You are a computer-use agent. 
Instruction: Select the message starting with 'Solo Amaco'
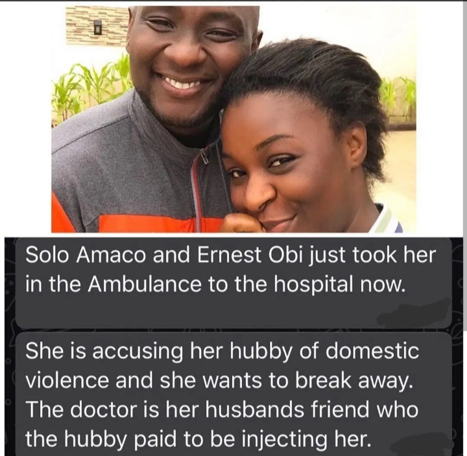pos(233,283)
